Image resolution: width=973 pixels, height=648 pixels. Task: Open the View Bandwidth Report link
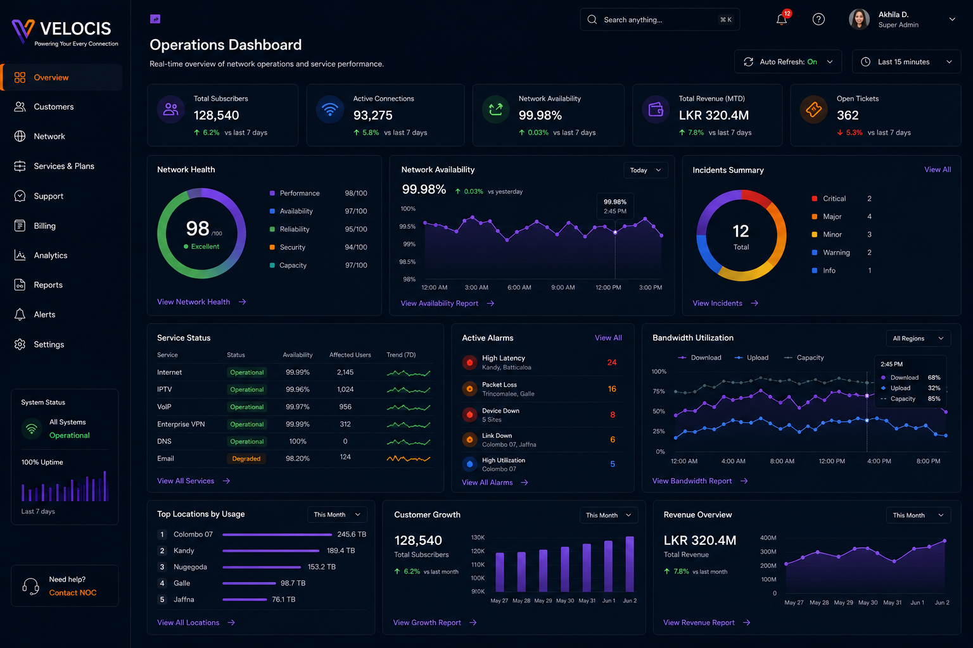click(700, 481)
